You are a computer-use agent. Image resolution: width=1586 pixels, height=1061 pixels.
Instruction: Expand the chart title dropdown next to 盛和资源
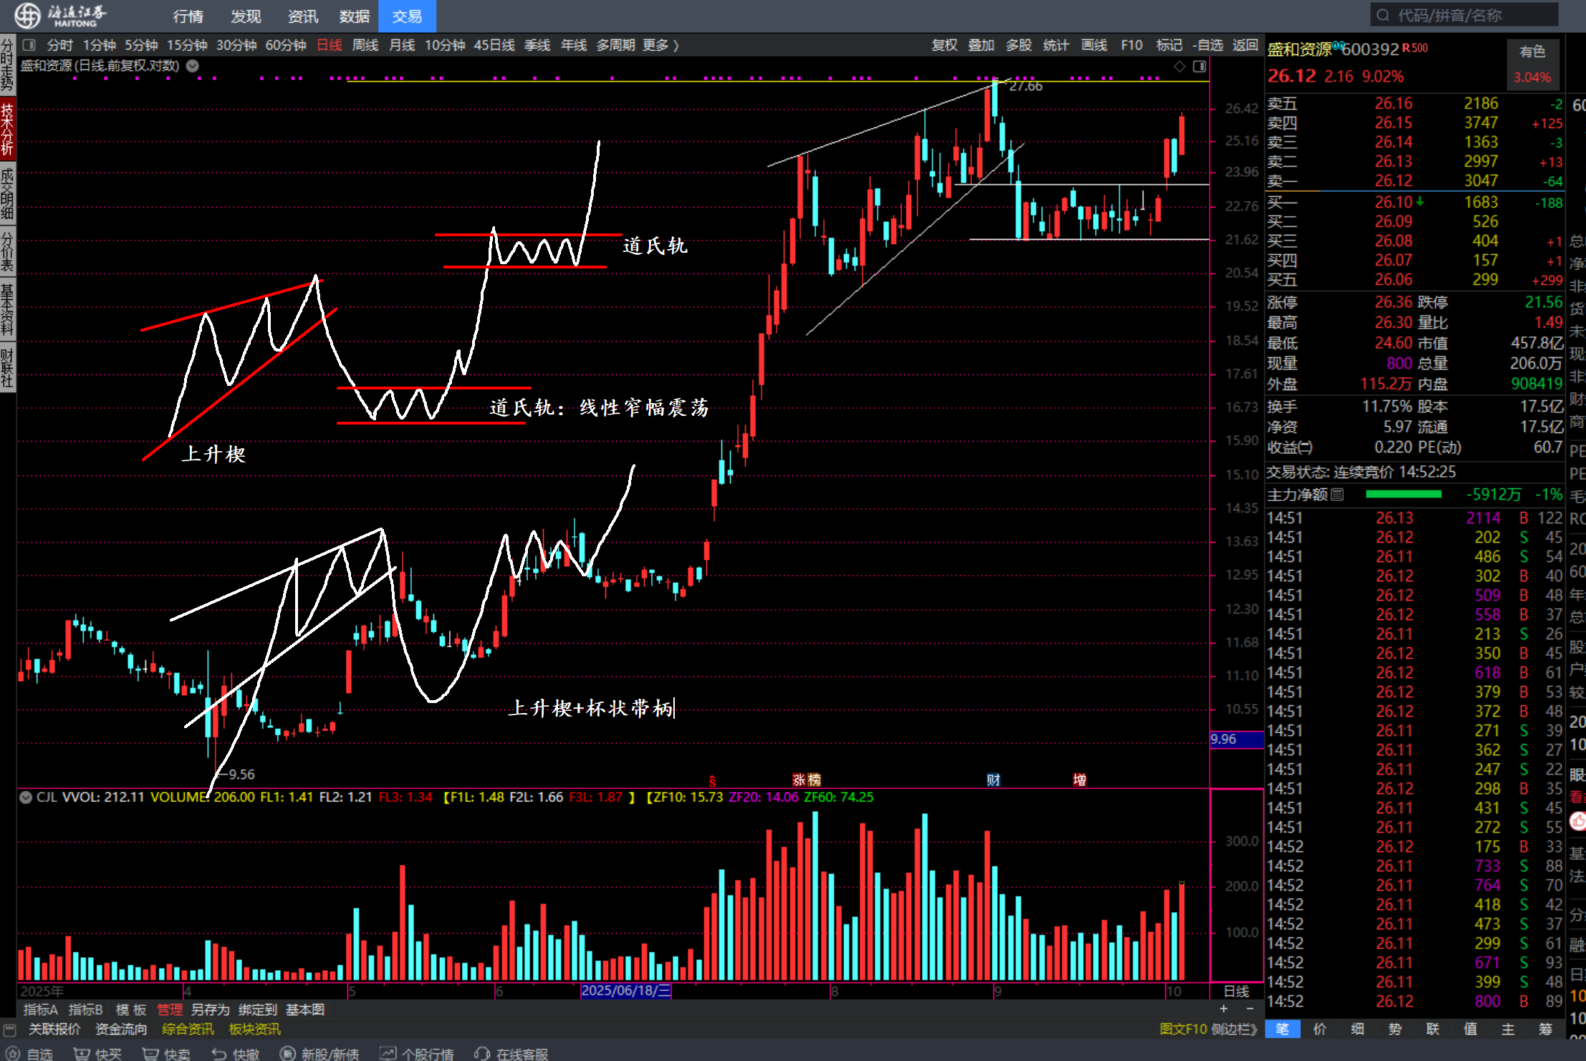point(193,66)
